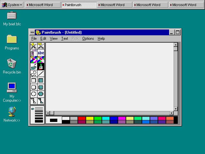Select the My Computer>> desktop icon
Image resolution: width=205 pixels, height=154 pixels.
click(x=12, y=92)
